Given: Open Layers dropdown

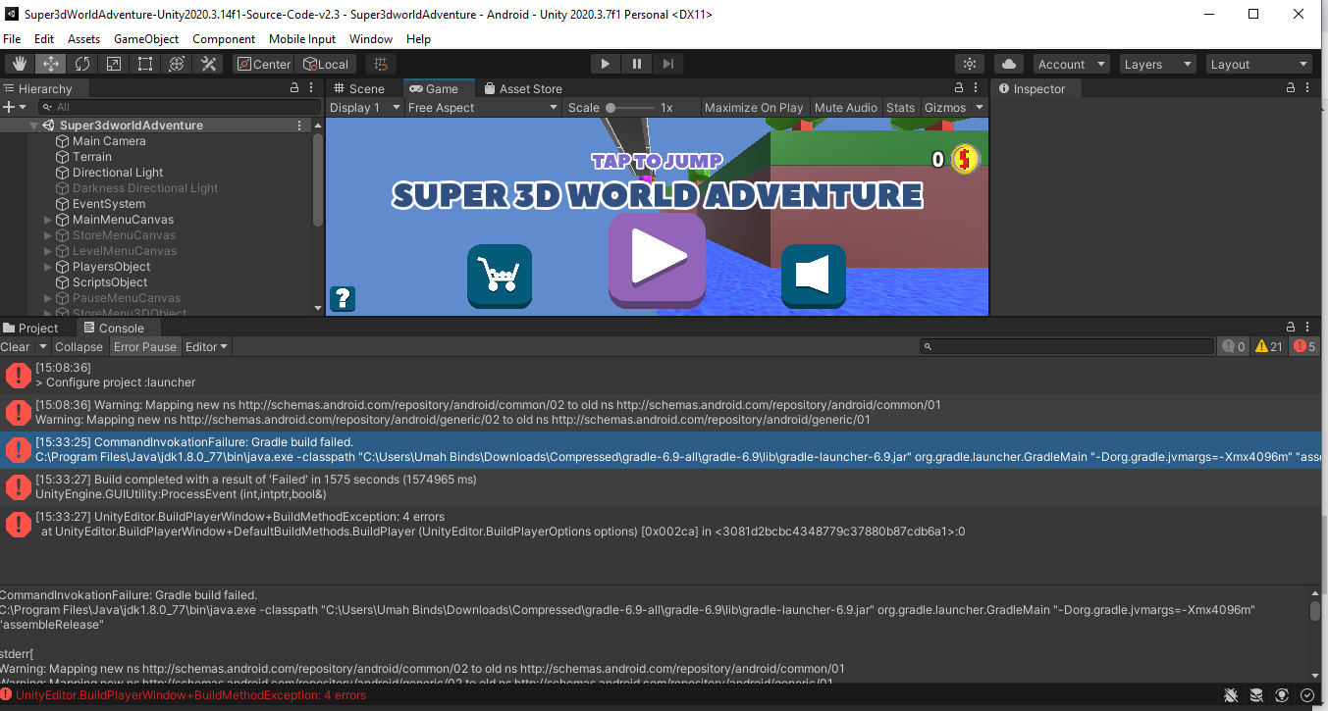Looking at the screenshot, I should click(x=1158, y=64).
